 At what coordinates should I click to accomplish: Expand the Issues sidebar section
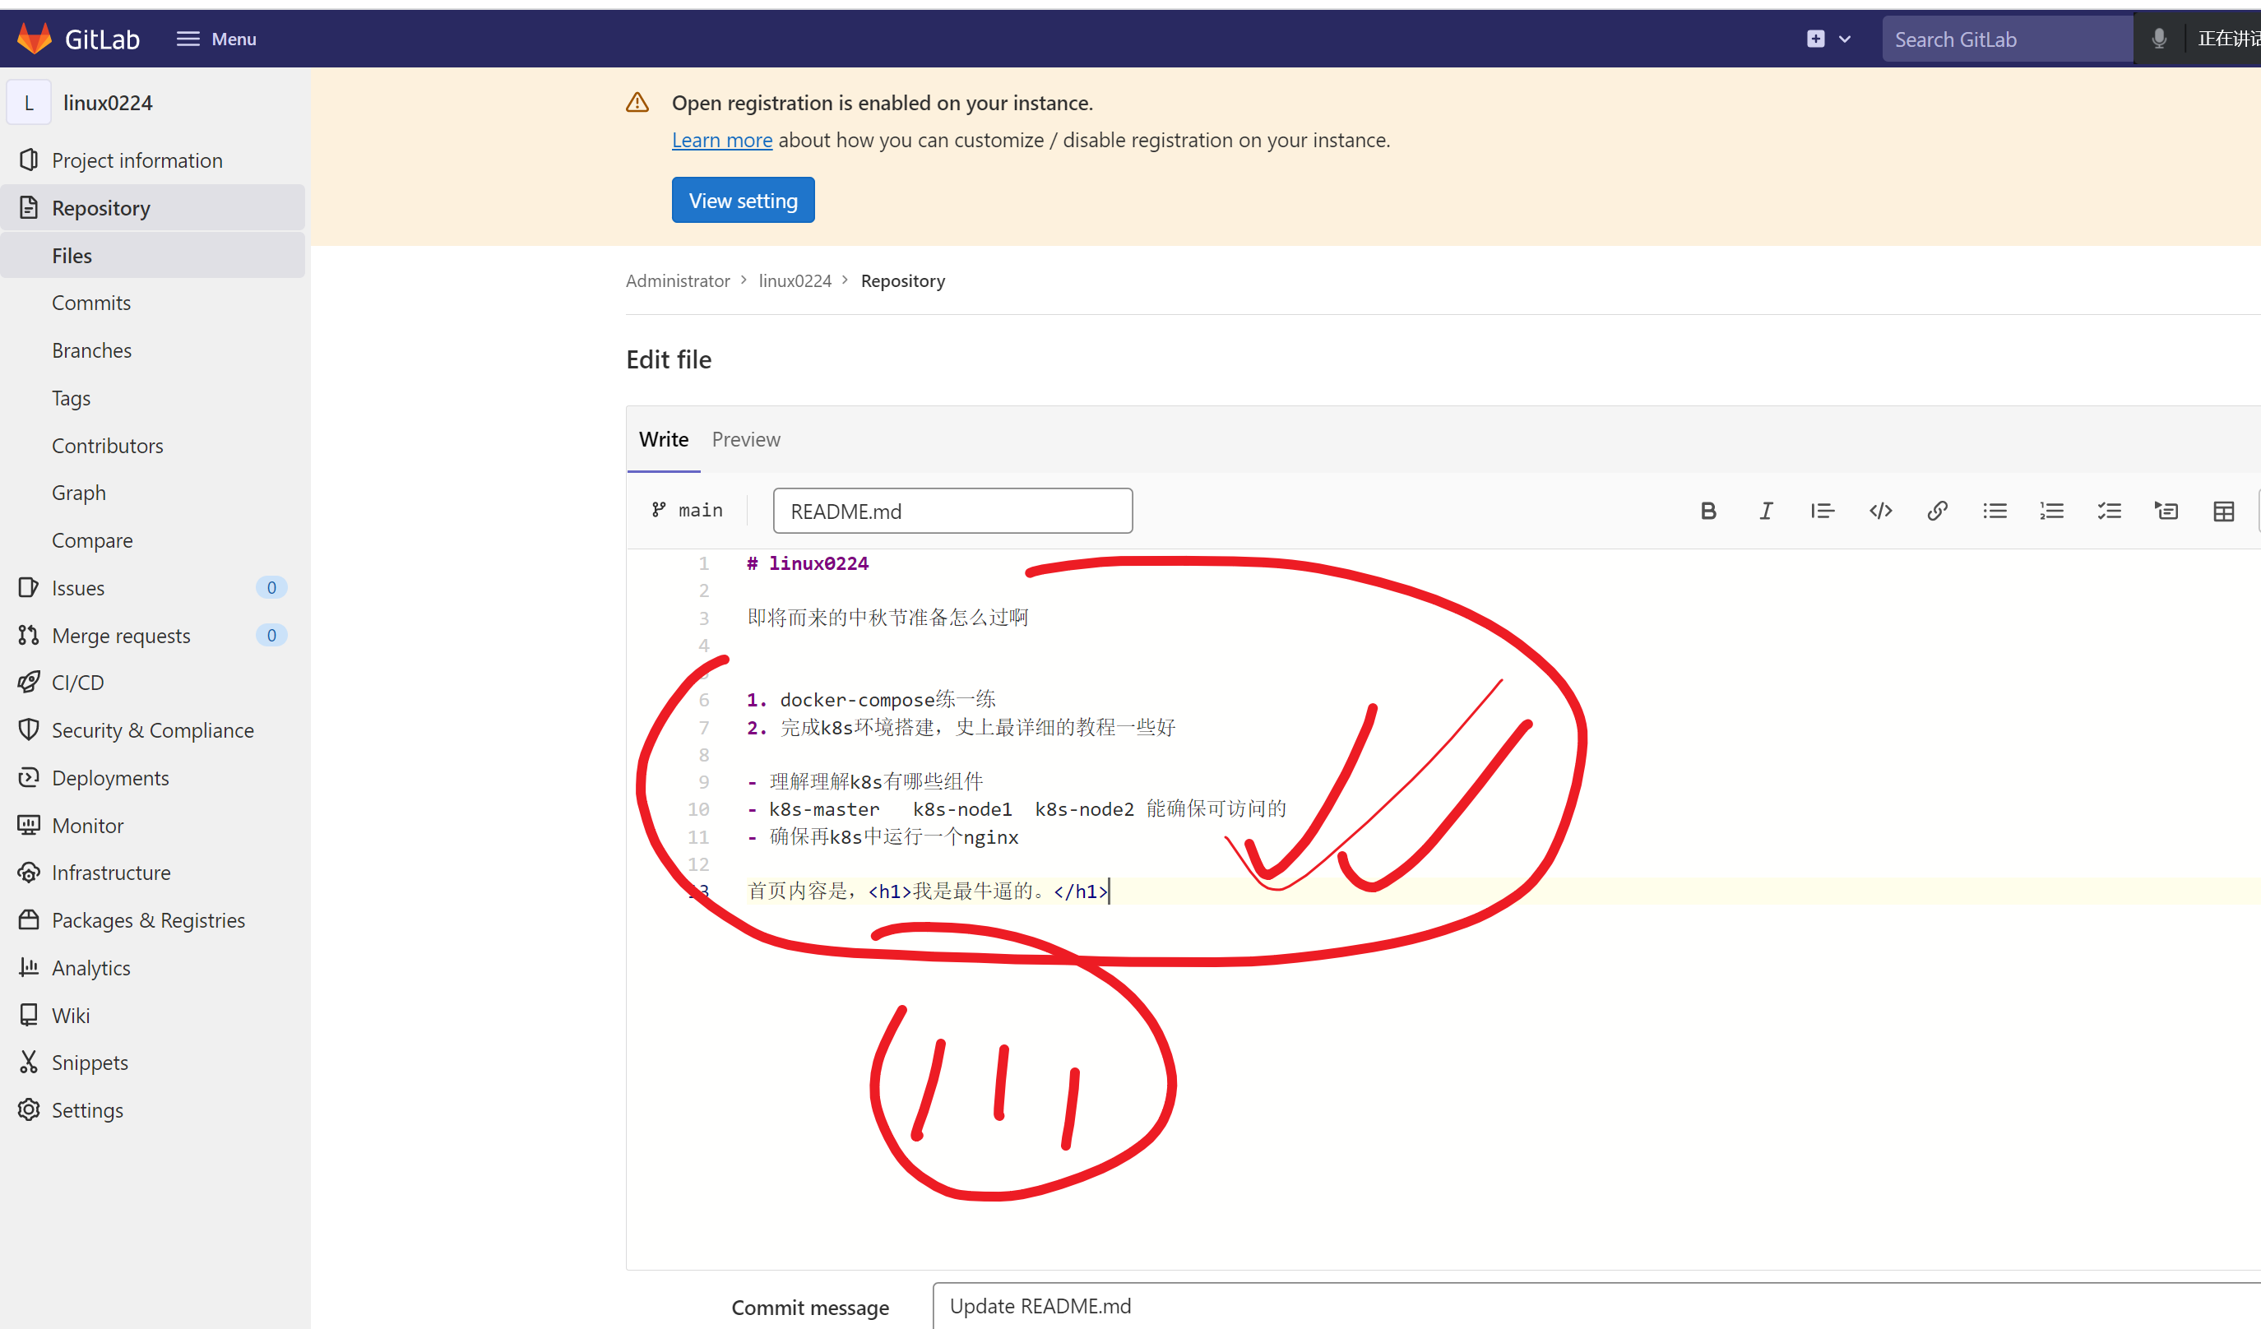coord(78,588)
